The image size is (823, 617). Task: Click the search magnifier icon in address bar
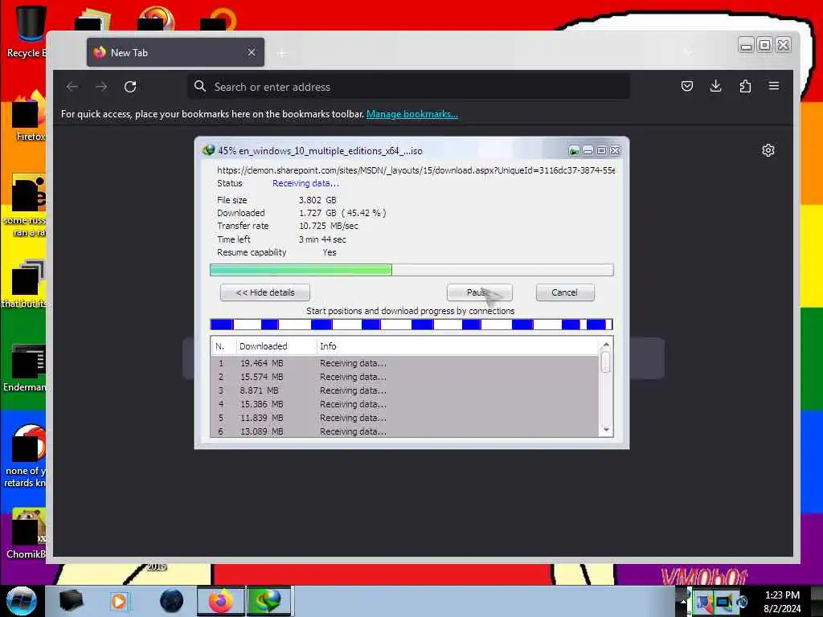pos(199,86)
